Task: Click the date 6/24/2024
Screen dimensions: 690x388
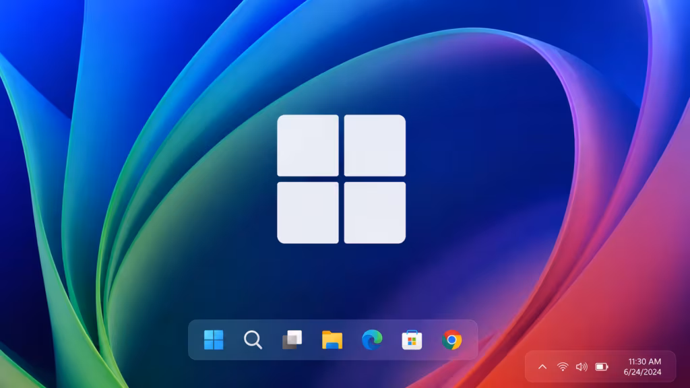Action: coord(642,372)
